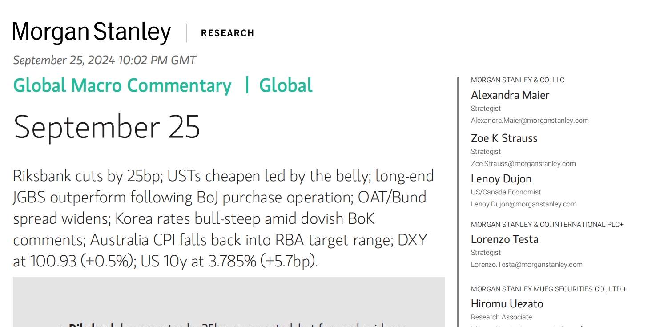Image resolution: width=656 pixels, height=327 pixels.
Task: Click the author name Hiromu Uezato
Action: 507,304
